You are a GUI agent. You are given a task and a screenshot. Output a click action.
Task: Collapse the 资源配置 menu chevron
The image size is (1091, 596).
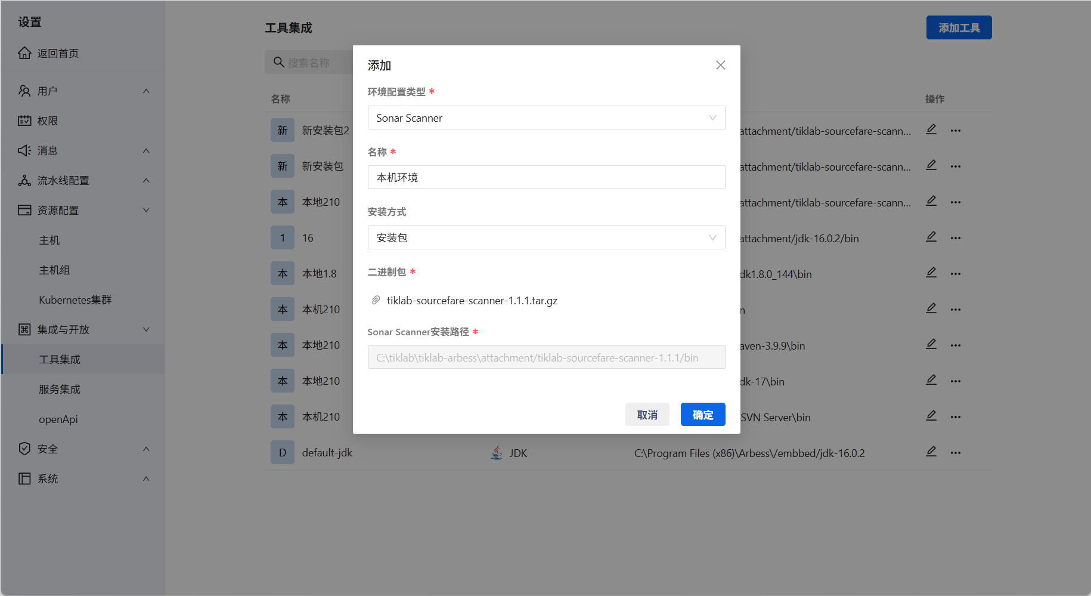[x=146, y=210]
